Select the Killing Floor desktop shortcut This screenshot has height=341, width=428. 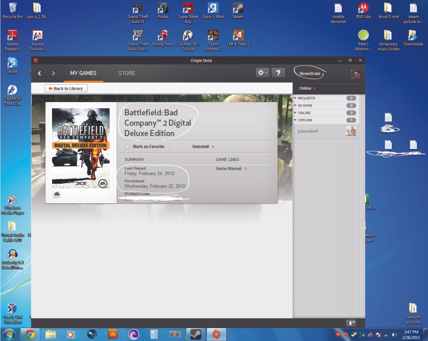[x=163, y=38]
